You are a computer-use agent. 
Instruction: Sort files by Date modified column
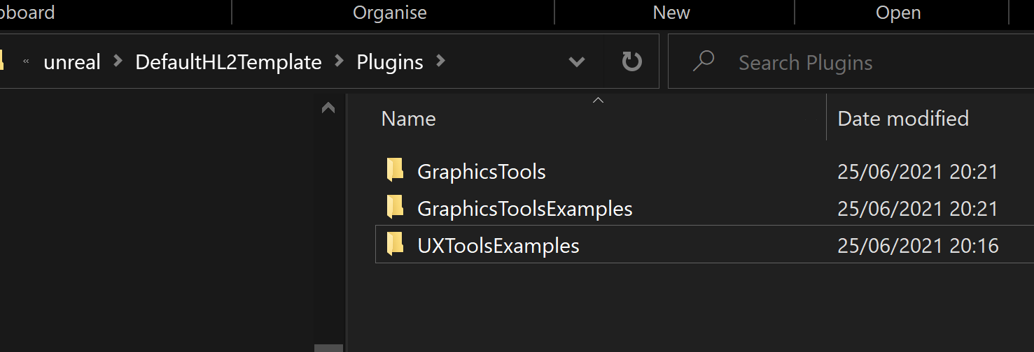903,119
